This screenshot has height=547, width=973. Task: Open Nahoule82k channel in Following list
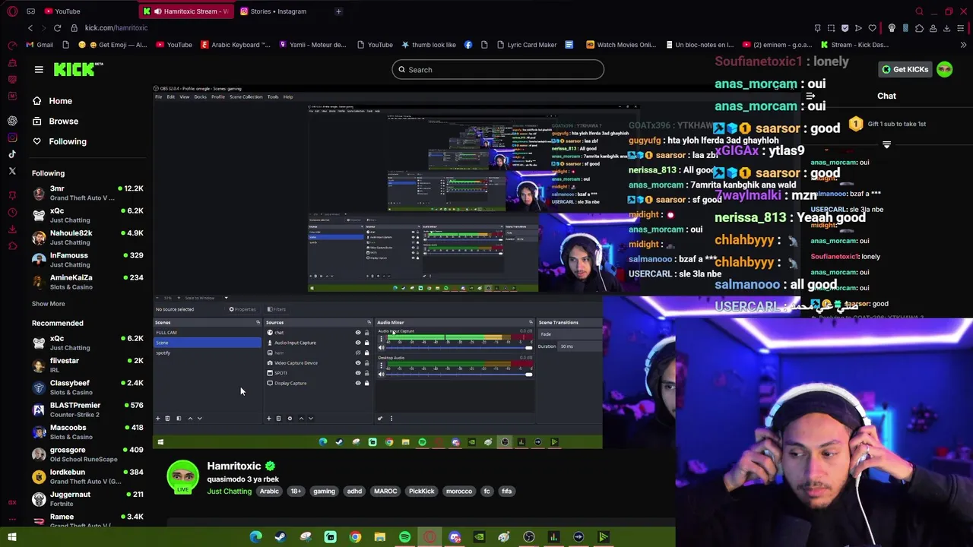pos(87,237)
